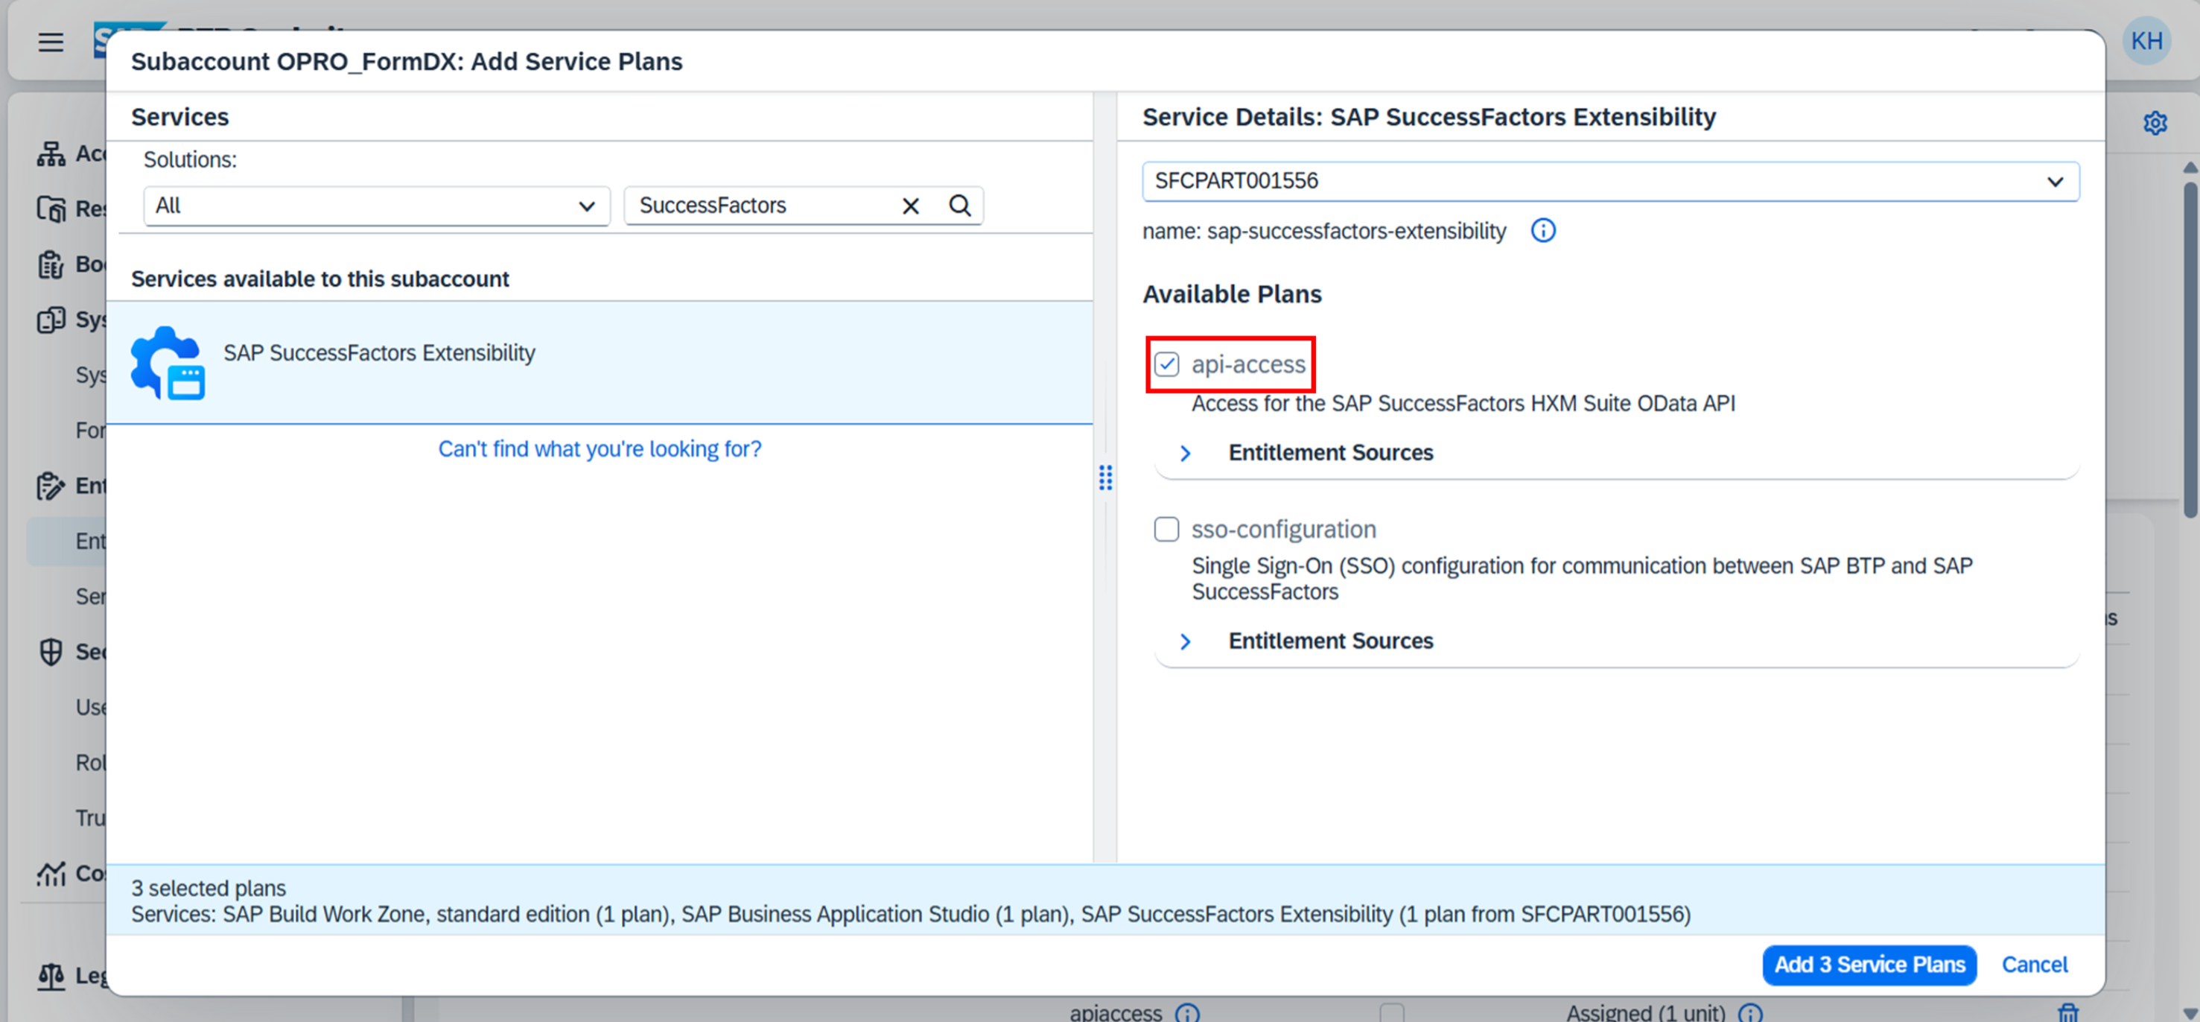2200x1022 pixels.
Task: Click the KH user avatar
Action: click(x=2146, y=40)
